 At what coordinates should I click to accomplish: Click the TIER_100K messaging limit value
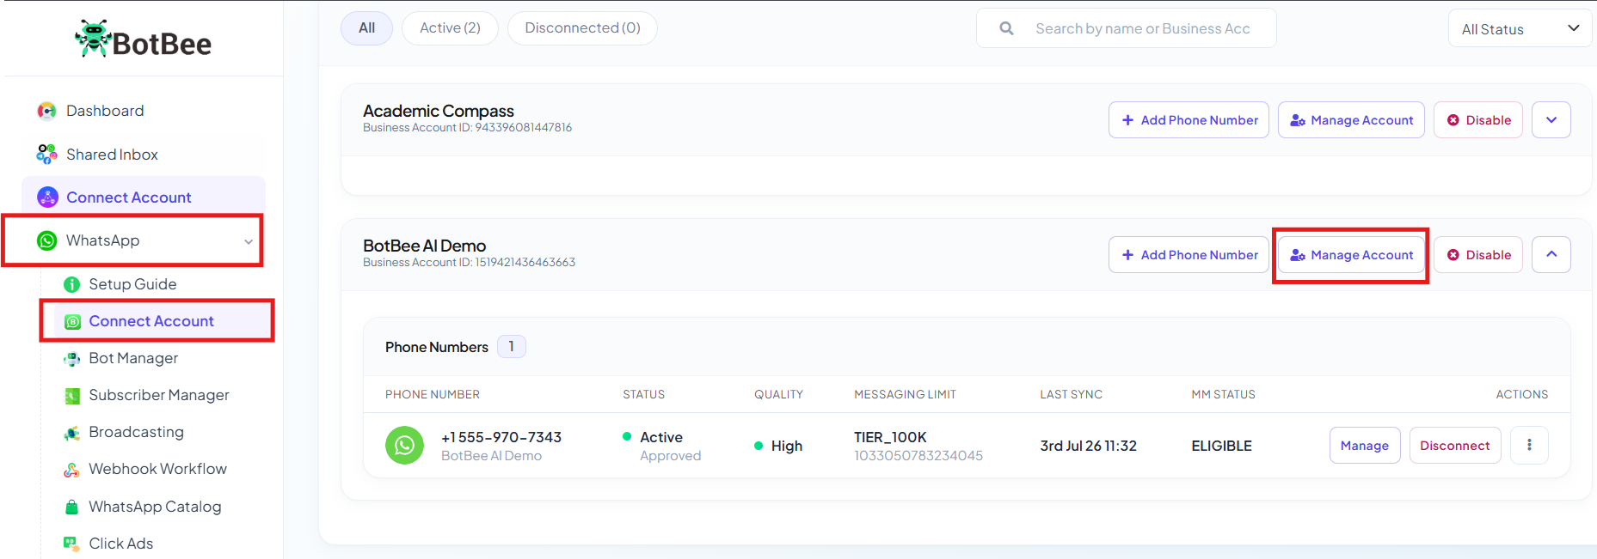pos(890,437)
